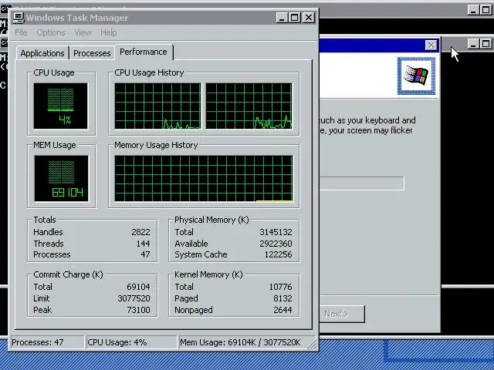Viewport: 494px width, 370px height.
Task: Click the Windows flag logo in setup dialog
Action: tap(416, 76)
